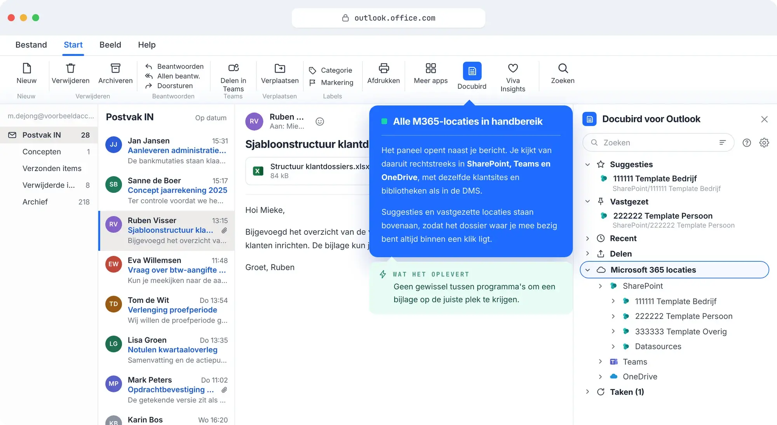
Task: Choose Doorsturen forward action
Action: point(169,86)
